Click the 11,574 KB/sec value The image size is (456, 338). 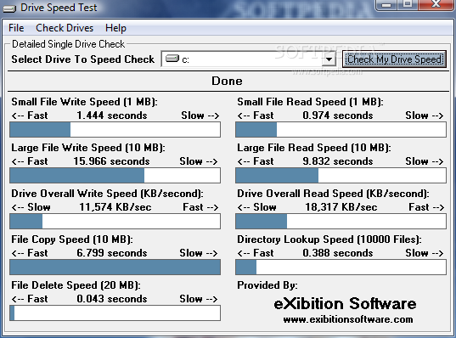tap(115, 207)
